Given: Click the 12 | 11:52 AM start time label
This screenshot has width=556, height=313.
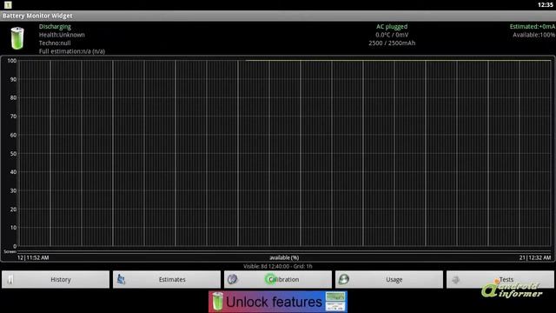Looking at the screenshot, I should 33,257.
